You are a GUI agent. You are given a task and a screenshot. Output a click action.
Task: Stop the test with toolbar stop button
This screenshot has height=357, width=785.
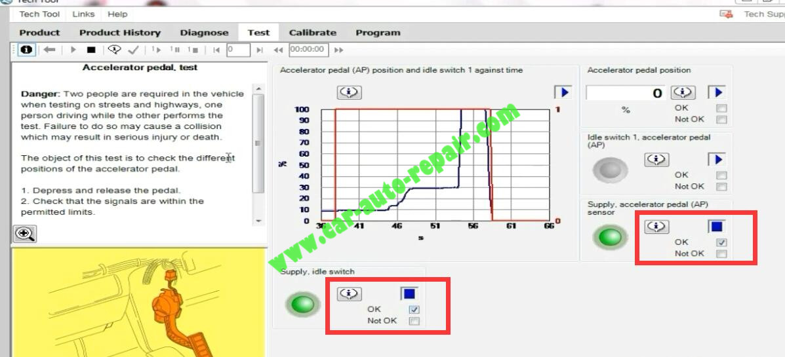click(91, 50)
